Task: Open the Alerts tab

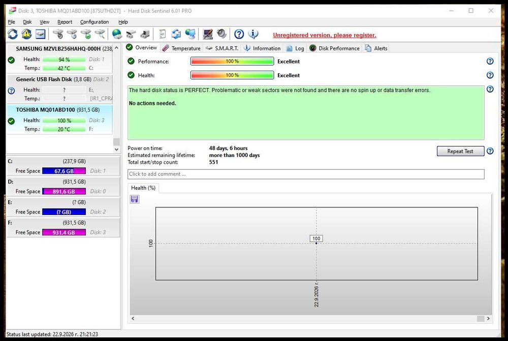Action: (x=376, y=48)
